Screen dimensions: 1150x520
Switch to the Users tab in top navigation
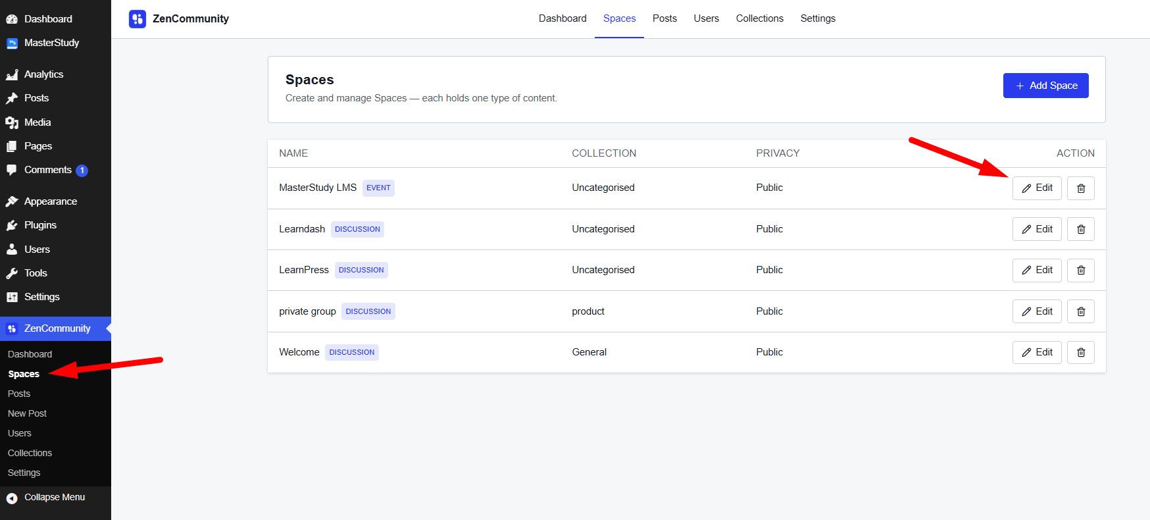click(706, 18)
